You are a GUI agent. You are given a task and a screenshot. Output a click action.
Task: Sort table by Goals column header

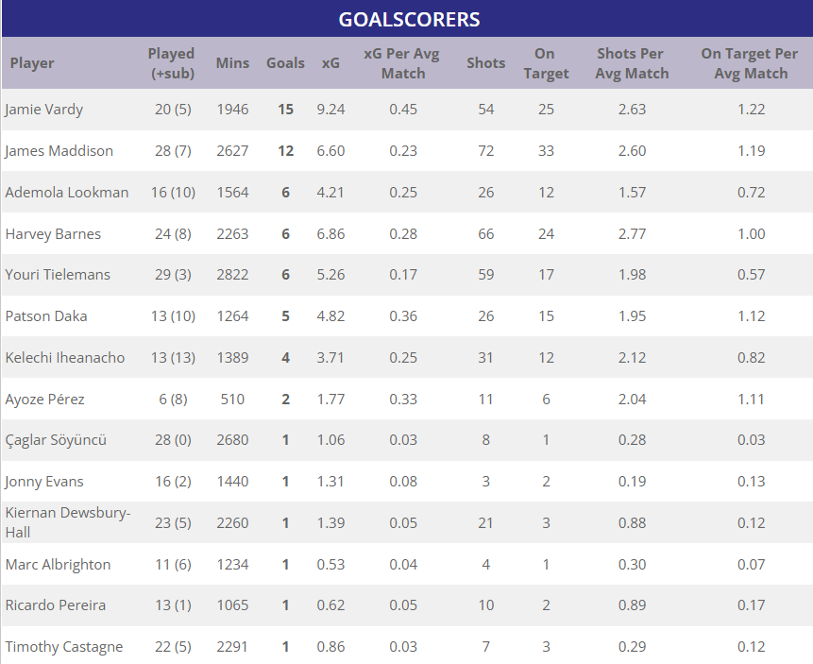285,63
